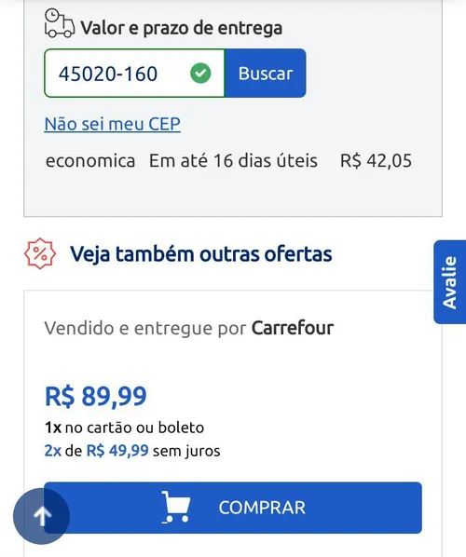Click the R$ 89,99 price
The height and width of the screenshot is (557, 466).
(x=96, y=396)
